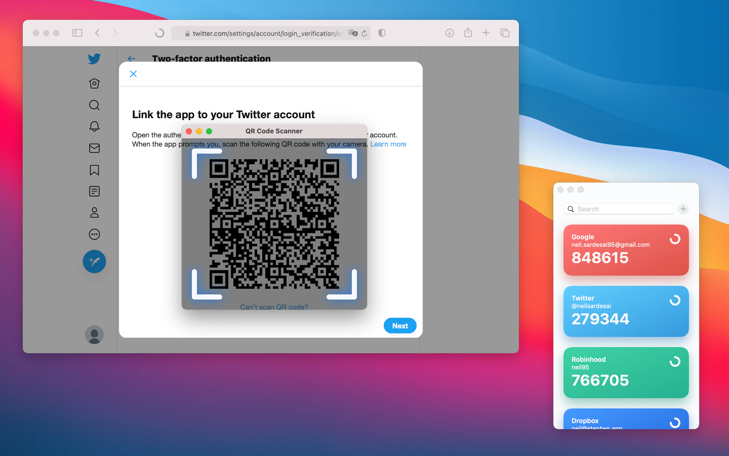729x456 pixels.
Task: Click the account avatar in sidebar
Action: [x=94, y=334]
